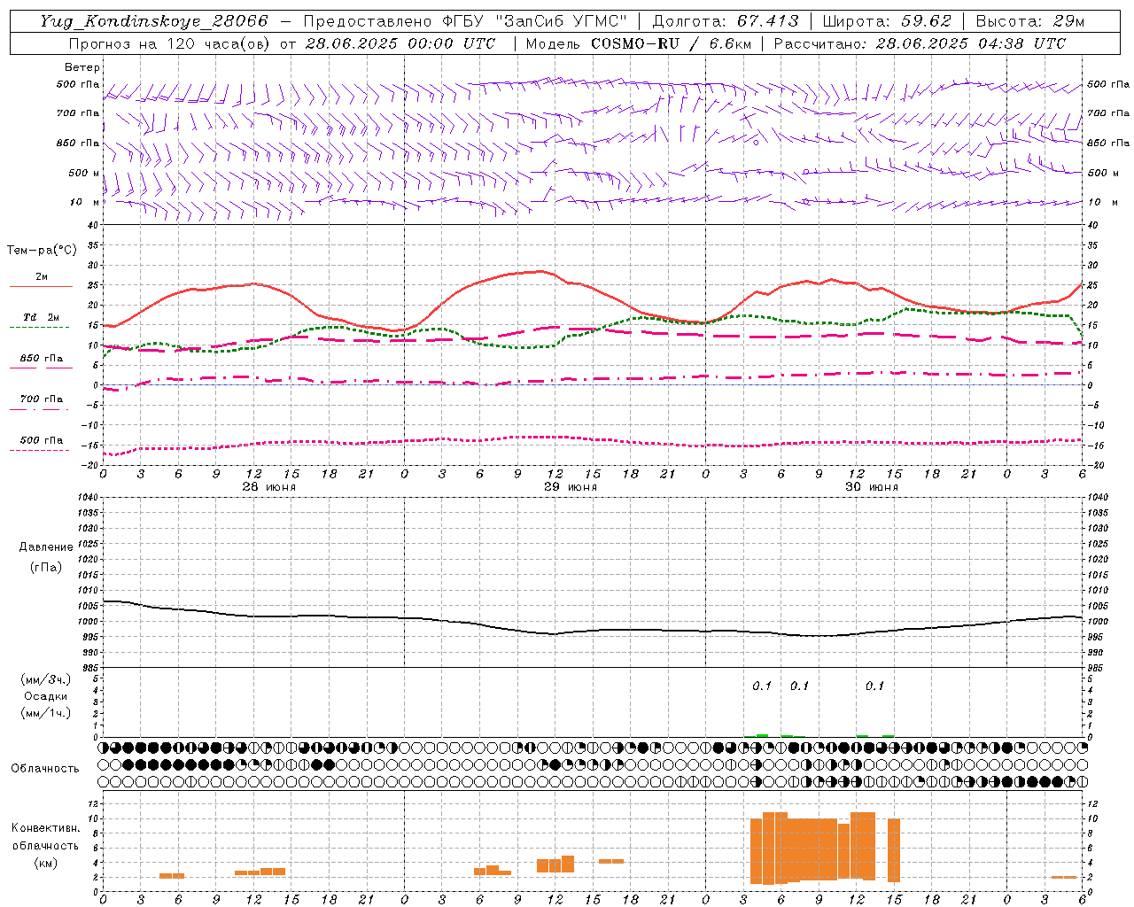Click the 'Высота: 29м' elevation text
The width and height of the screenshot is (1134, 907).
[1029, 21]
